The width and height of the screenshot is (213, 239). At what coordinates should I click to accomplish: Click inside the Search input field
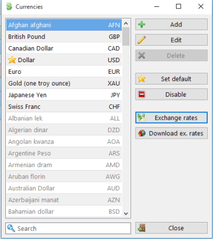pos(68,228)
